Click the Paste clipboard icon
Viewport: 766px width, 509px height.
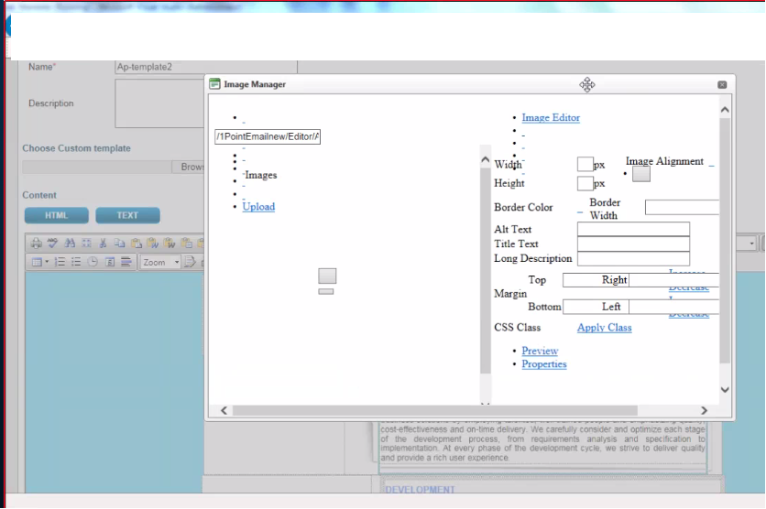tap(137, 243)
